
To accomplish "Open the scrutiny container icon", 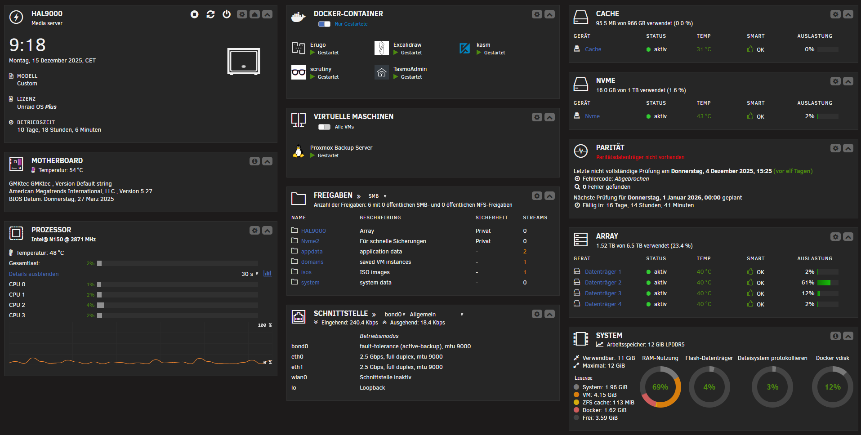I will [x=299, y=72].
